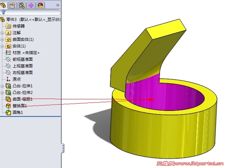Image resolution: width=230 pixels, height=168 pixels.
Task: Show more manager tabs with chevron
Action: pyautogui.click(x=58, y=5)
